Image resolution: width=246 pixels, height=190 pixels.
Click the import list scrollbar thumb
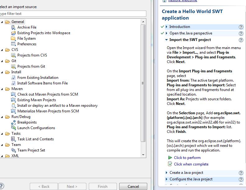coord(143,83)
